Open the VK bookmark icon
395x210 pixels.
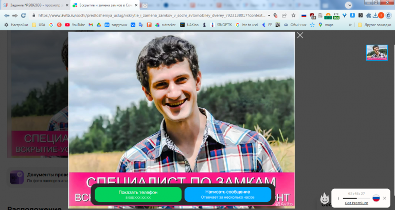click(133, 25)
